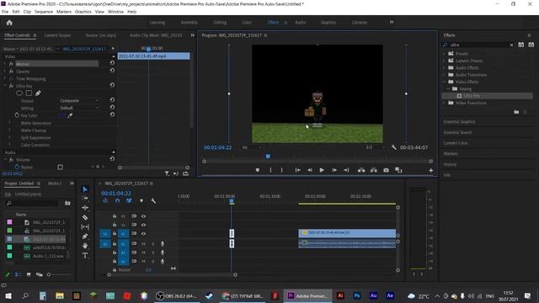Select the Type tool
539x303 pixels.
(x=85, y=255)
